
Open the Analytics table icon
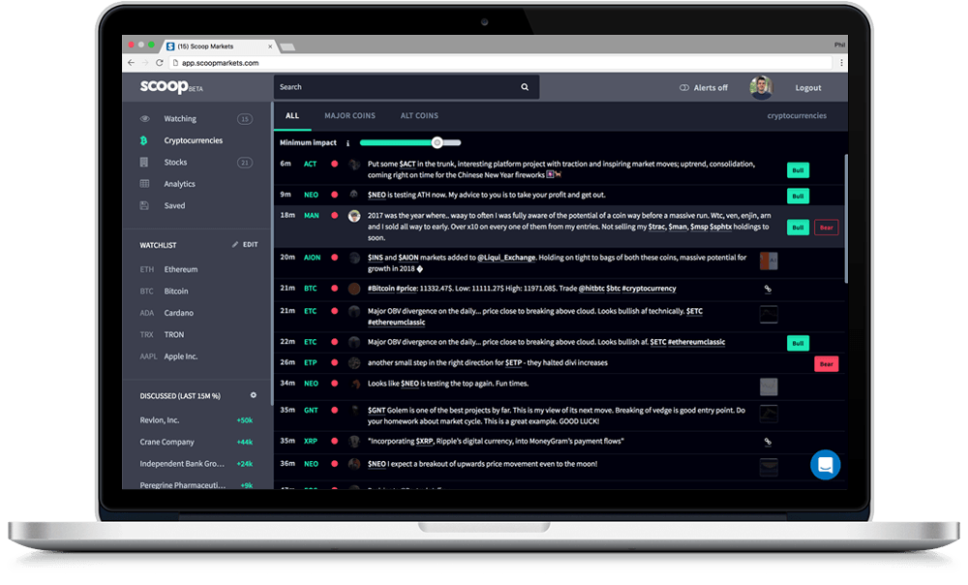[144, 183]
